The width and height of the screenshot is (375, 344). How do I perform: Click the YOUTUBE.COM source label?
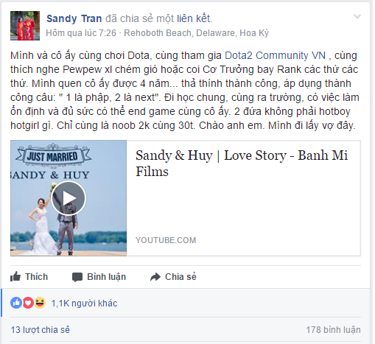click(x=166, y=240)
